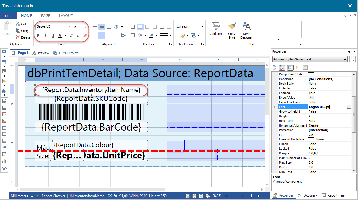The height and width of the screenshot is (200, 358).
Task: Open the font color dropdown arrow
Action: tap(65, 36)
